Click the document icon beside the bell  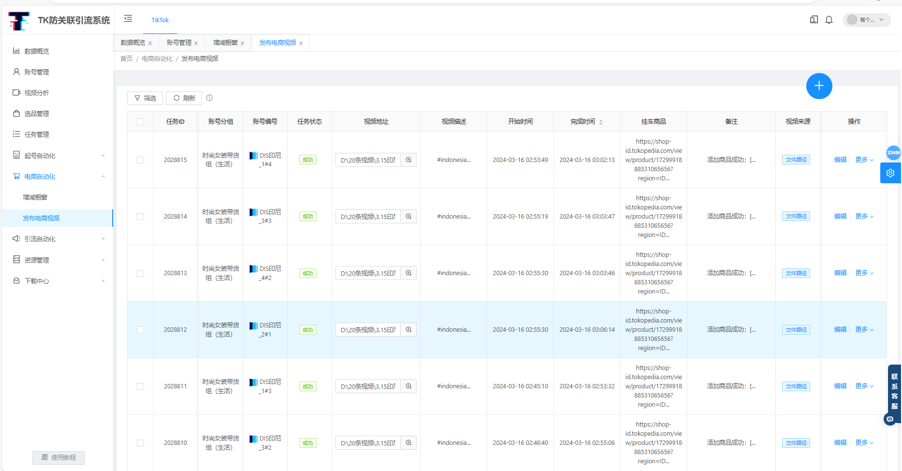click(x=814, y=20)
